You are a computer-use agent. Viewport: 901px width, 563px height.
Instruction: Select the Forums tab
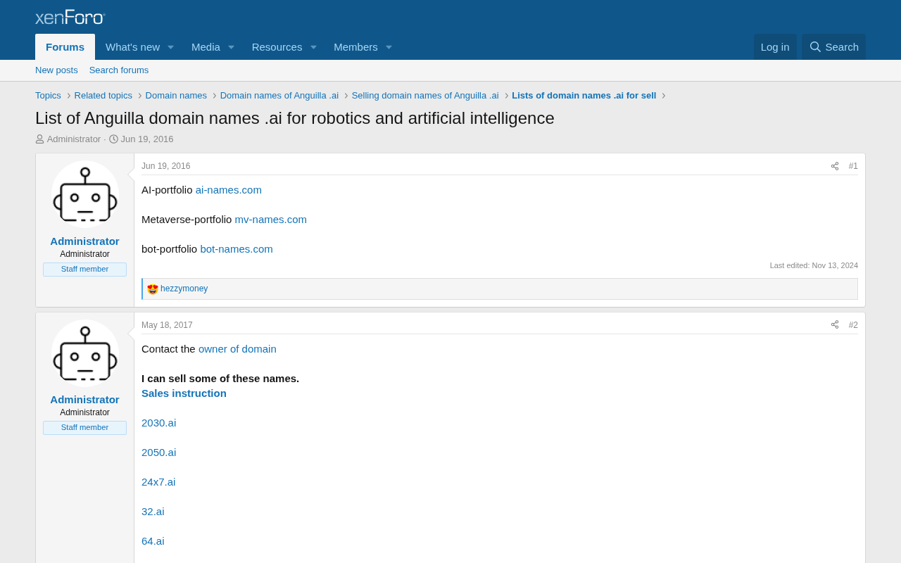65,47
